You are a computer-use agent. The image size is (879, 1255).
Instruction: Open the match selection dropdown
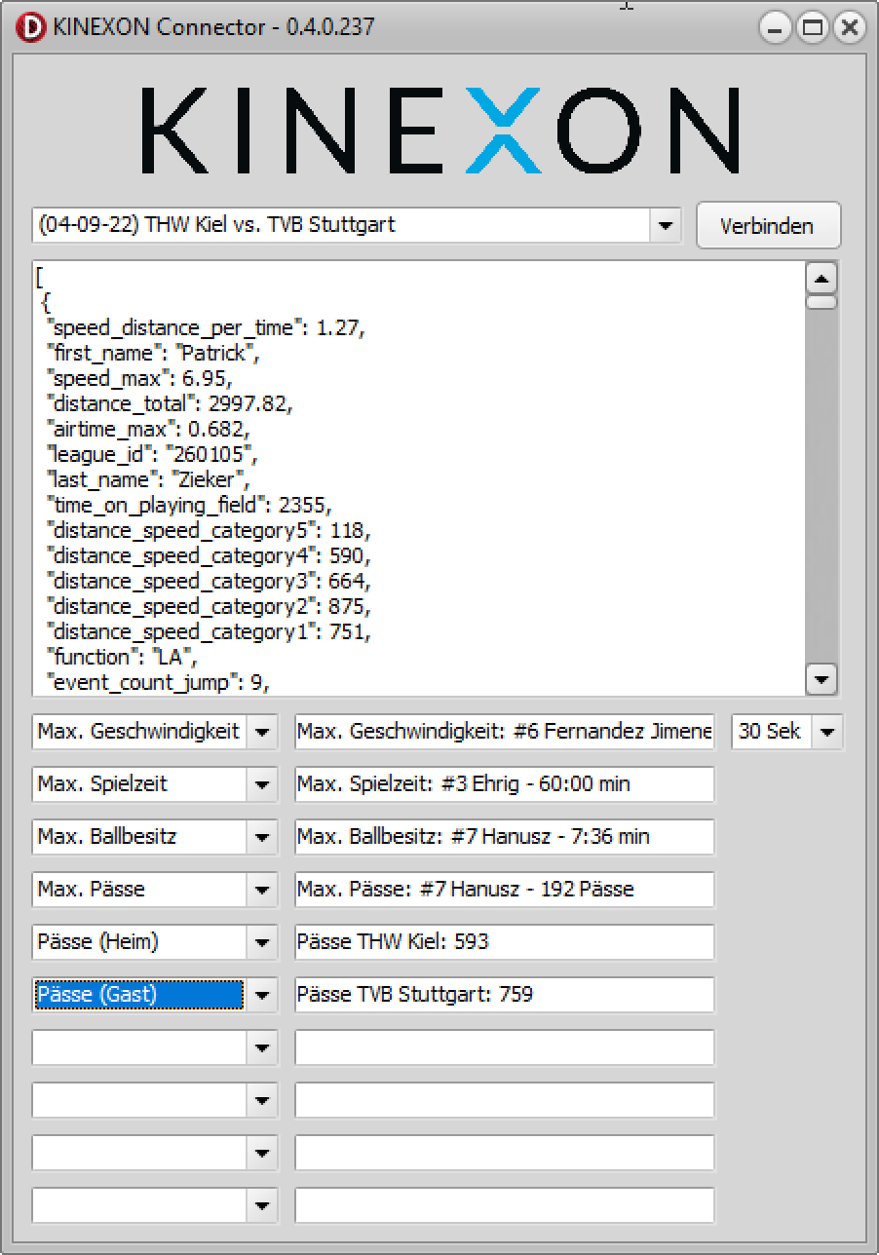(665, 226)
